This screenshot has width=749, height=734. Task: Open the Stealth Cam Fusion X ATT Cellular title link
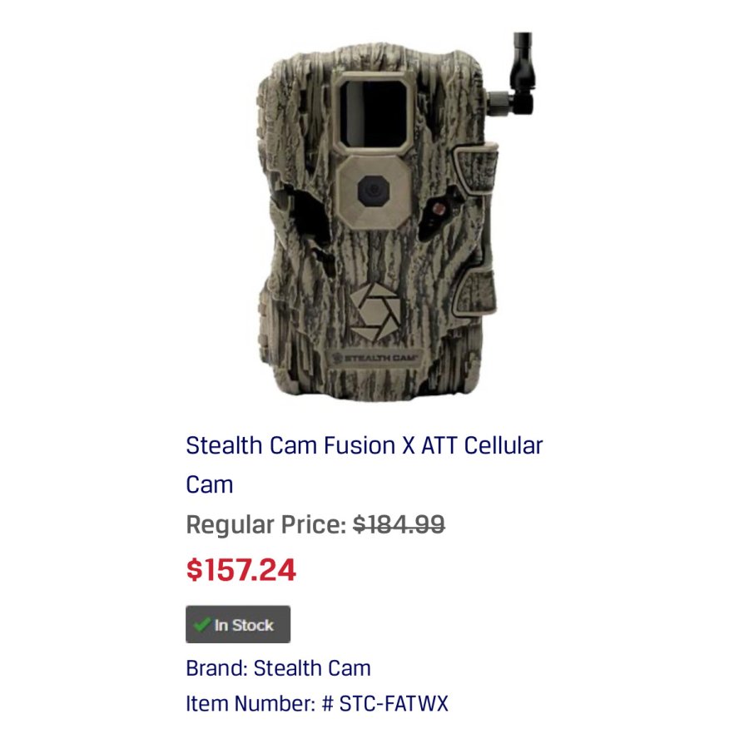click(364, 445)
